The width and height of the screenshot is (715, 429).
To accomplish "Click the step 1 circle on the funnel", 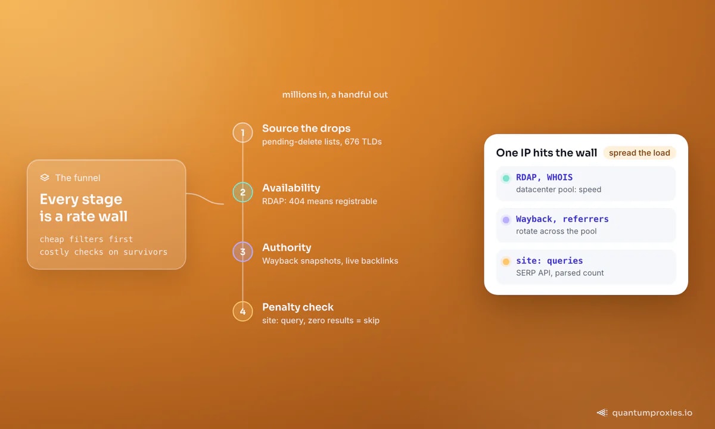I will coord(243,132).
